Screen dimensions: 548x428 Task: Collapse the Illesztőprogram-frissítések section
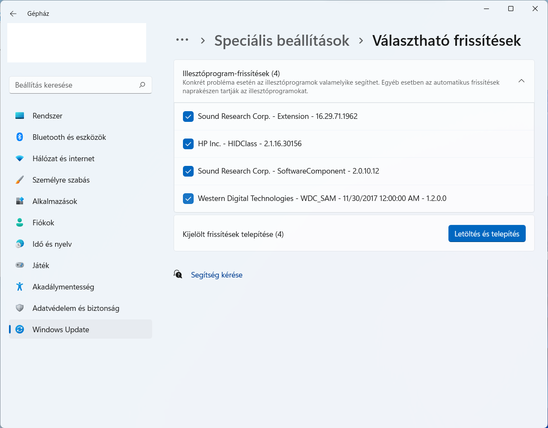521,81
